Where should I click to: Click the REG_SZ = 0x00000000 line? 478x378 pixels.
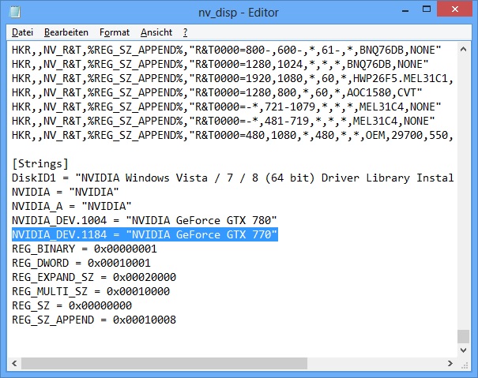click(72, 305)
